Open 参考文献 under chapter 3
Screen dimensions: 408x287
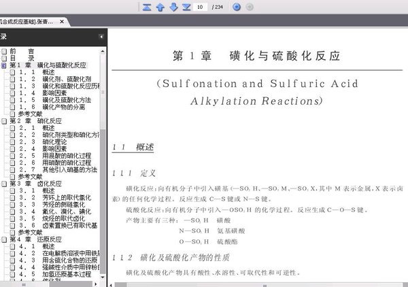pos(30,233)
